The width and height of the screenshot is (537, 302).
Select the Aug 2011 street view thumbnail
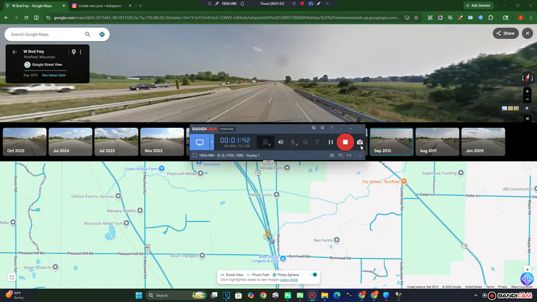437,142
